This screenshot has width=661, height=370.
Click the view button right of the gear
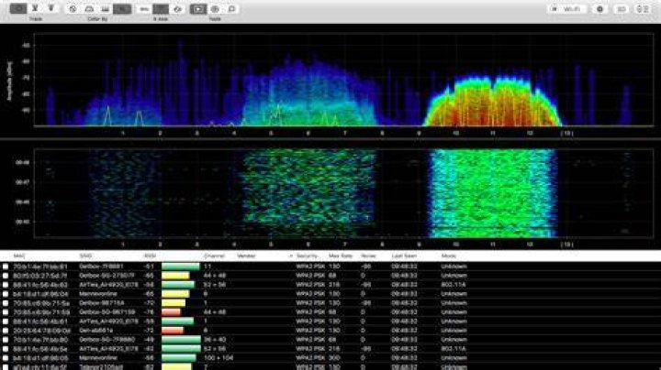(622, 9)
